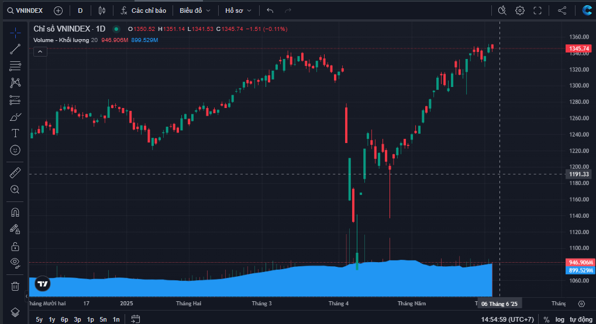This screenshot has height=324, width=596.
Task: Click the Volume - Khối lượng legend
Action: [x=61, y=40]
